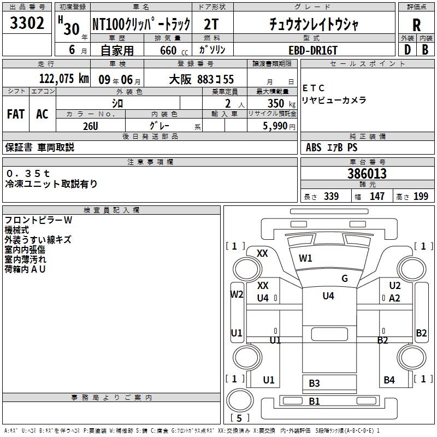Select the evaluation score R
The image size is (437, 437).
click(416, 25)
